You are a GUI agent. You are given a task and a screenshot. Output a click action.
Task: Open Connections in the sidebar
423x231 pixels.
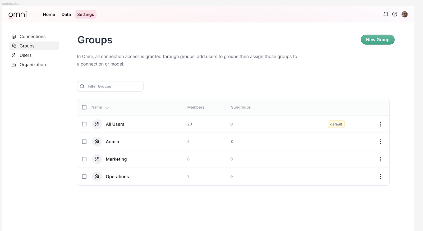point(33,36)
